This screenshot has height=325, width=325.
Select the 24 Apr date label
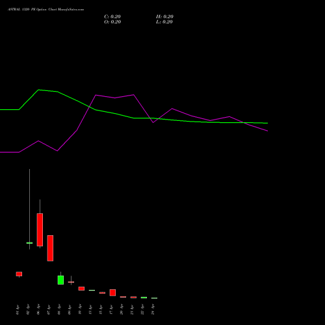click(153, 309)
